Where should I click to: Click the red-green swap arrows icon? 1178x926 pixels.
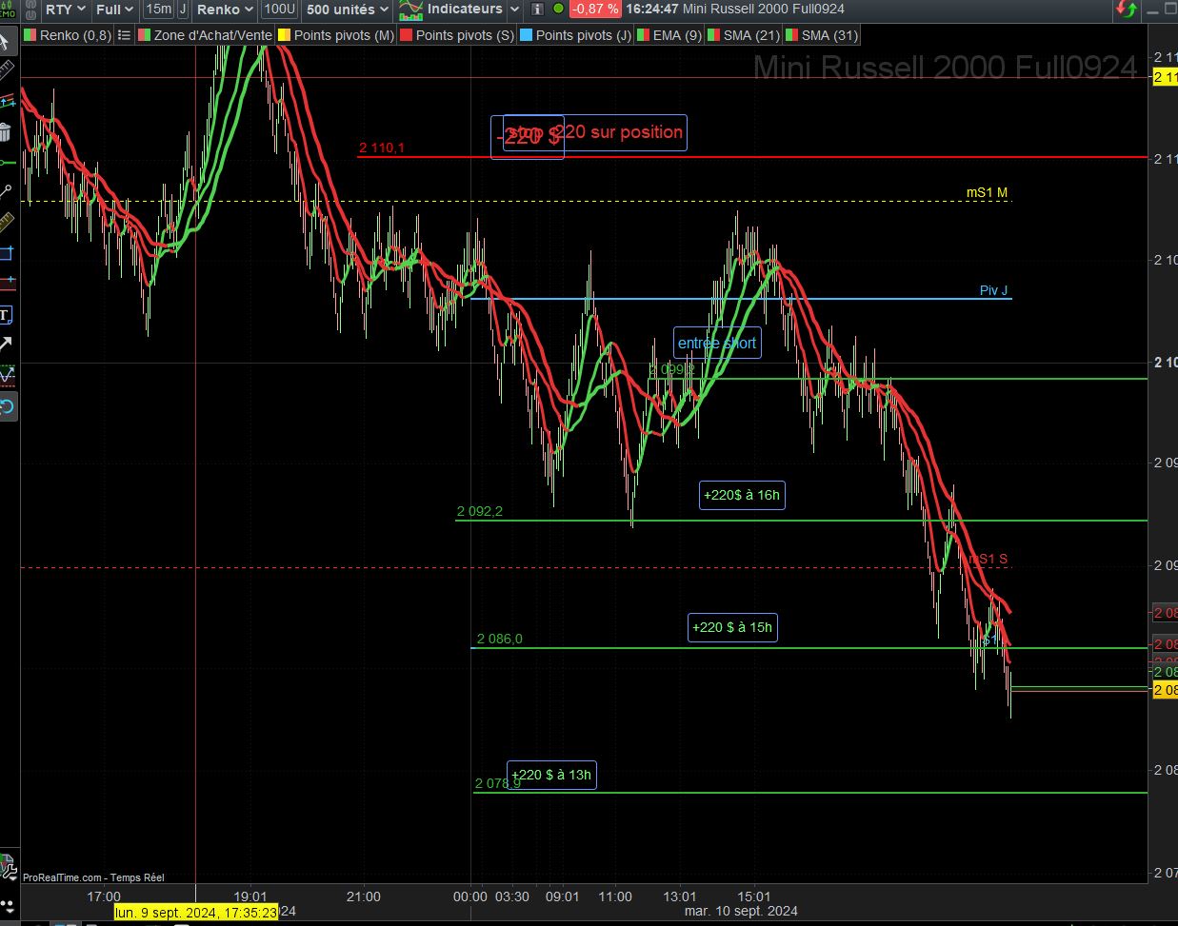(1127, 10)
